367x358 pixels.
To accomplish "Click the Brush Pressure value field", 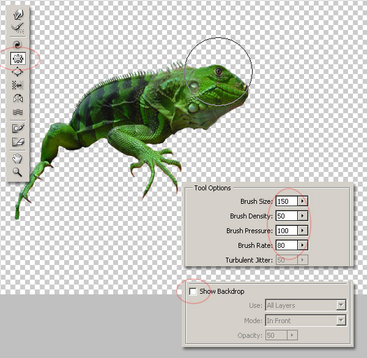I will tap(287, 231).
